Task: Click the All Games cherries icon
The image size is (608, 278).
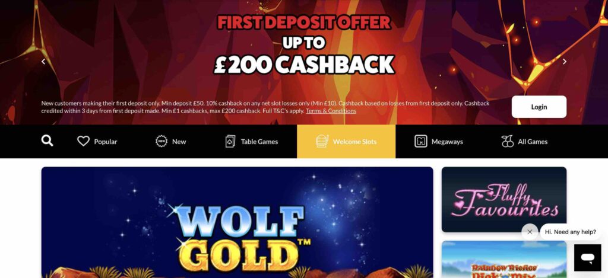Action: click(x=507, y=141)
